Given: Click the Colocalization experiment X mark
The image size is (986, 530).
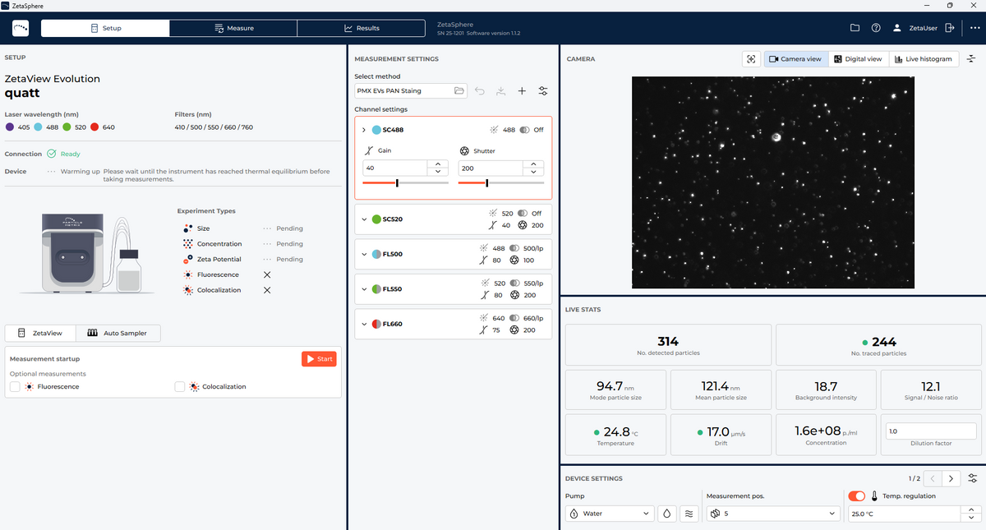Looking at the screenshot, I should pyautogui.click(x=266, y=290).
